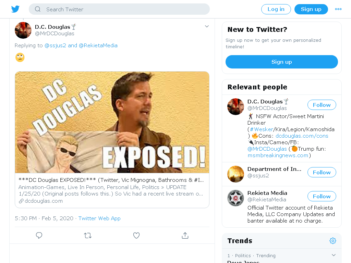This screenshot has height=263, width=351.
Task: Open the DC Douglas EXPOSED card image
Action: [x=112, y=122]
